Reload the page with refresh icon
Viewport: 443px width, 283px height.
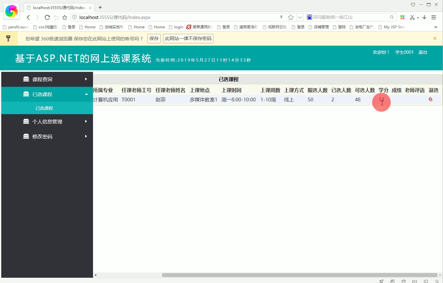(x=47, y=17)
